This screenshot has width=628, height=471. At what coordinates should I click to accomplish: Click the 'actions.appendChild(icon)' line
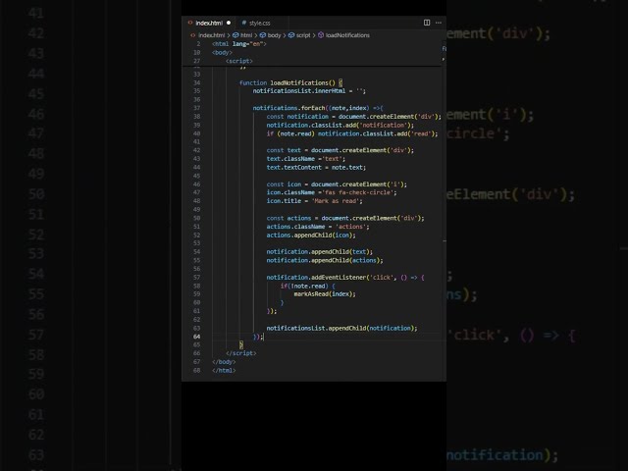(311, 235)
